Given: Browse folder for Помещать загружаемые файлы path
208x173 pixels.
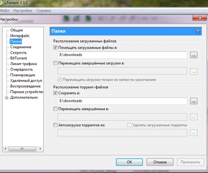Looking at the screenshot, I should pyautogui.click(x=194, y=55).
